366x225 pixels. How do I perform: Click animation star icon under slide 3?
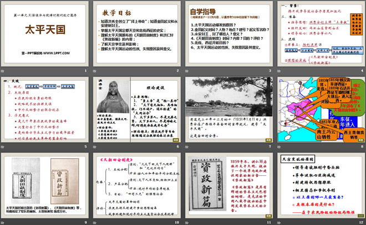point(187,71)
